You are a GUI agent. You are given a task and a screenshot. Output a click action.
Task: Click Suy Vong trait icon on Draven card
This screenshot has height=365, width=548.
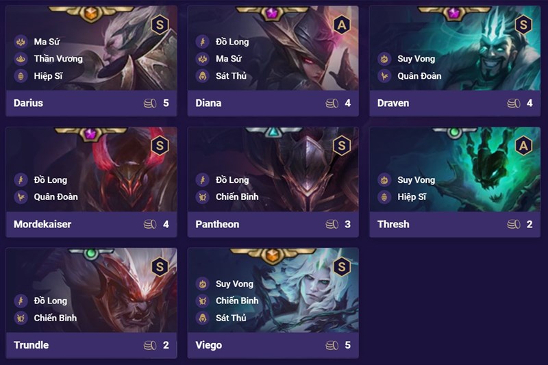point(384,59)
